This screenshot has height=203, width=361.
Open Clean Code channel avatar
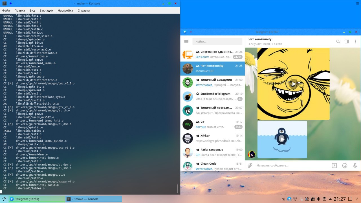tap(188, 166)
